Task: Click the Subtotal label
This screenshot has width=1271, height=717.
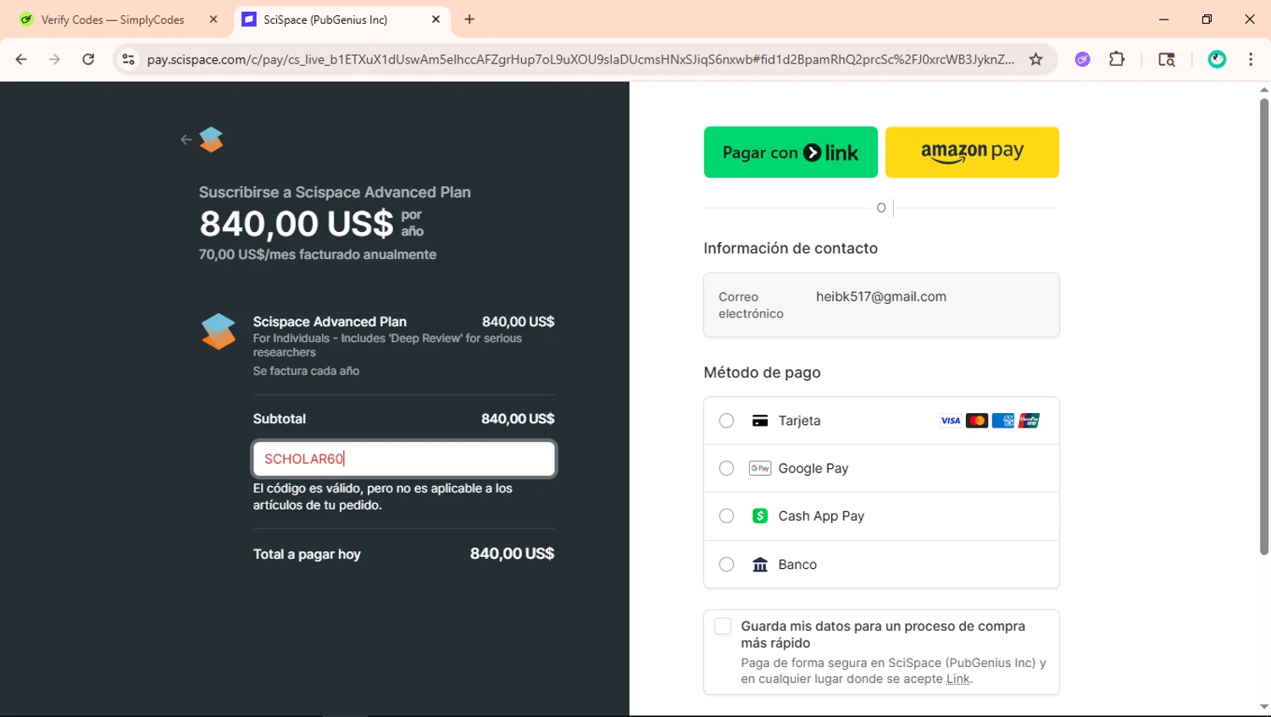Action: tap(280, 419)
